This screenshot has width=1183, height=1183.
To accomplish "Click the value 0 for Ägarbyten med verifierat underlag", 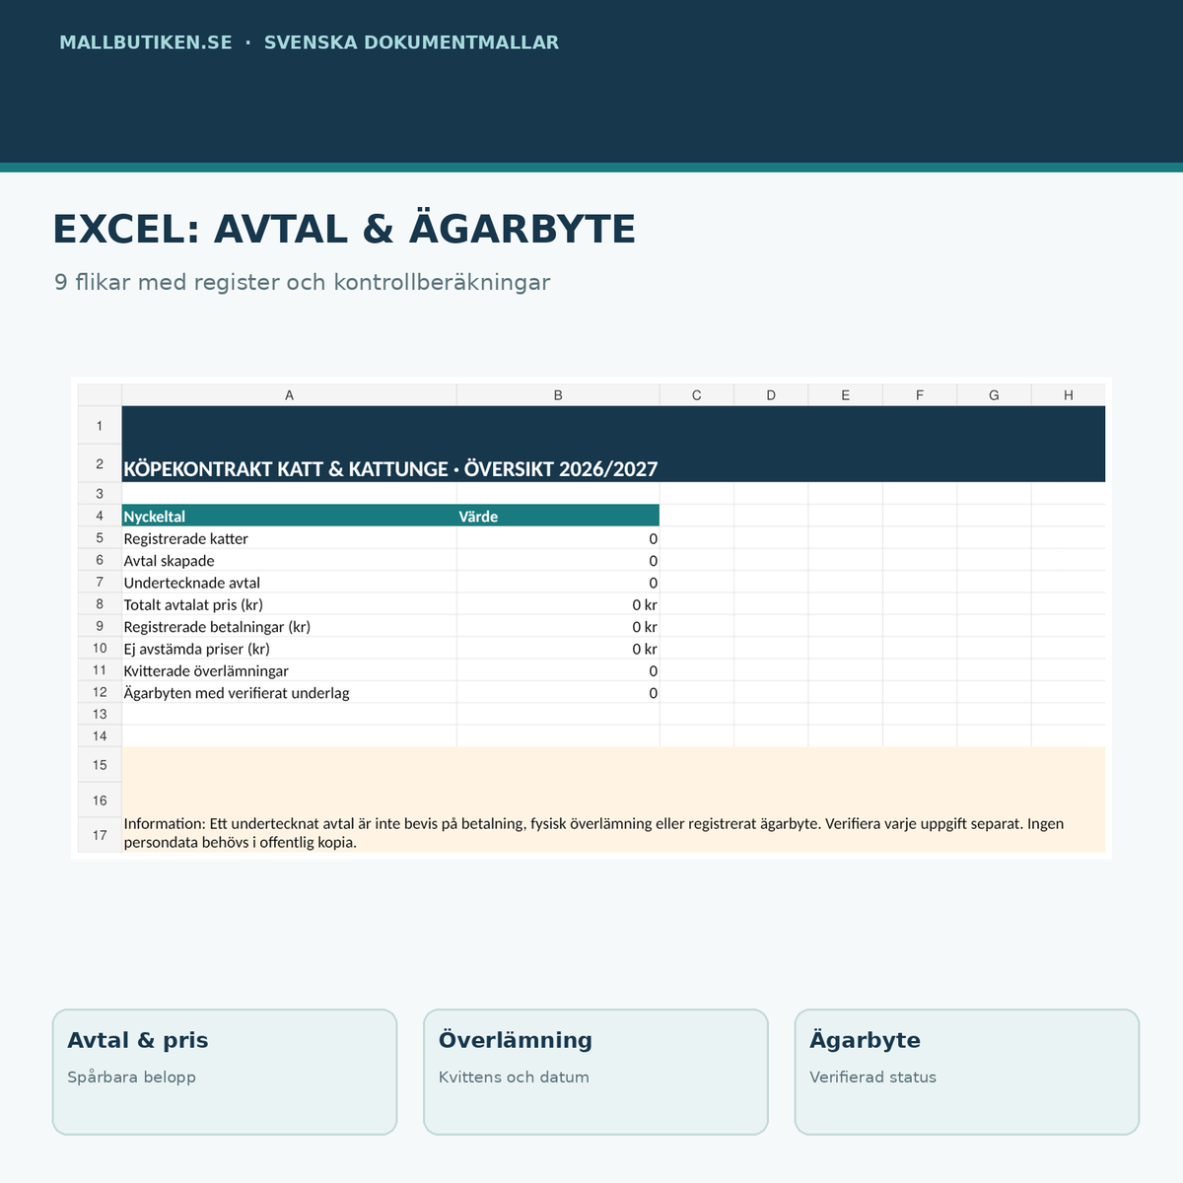I will [558, 692].
